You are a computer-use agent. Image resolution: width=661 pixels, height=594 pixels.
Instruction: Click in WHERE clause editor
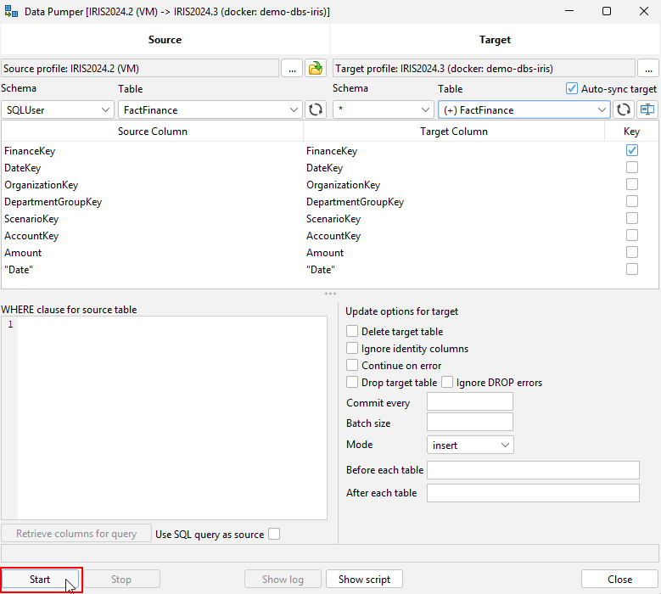(x=172, y=417)
